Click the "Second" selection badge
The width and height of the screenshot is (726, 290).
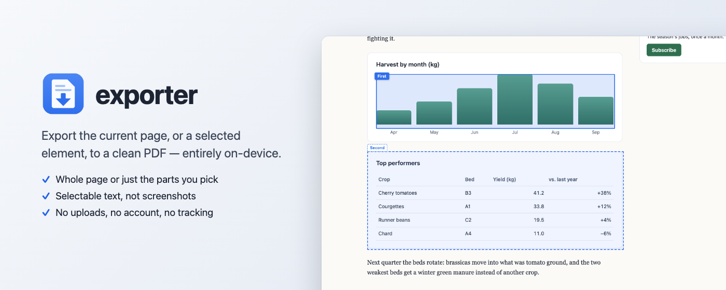377,148
